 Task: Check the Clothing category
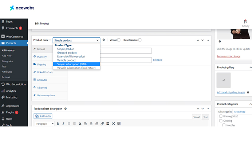pos(221,121)
